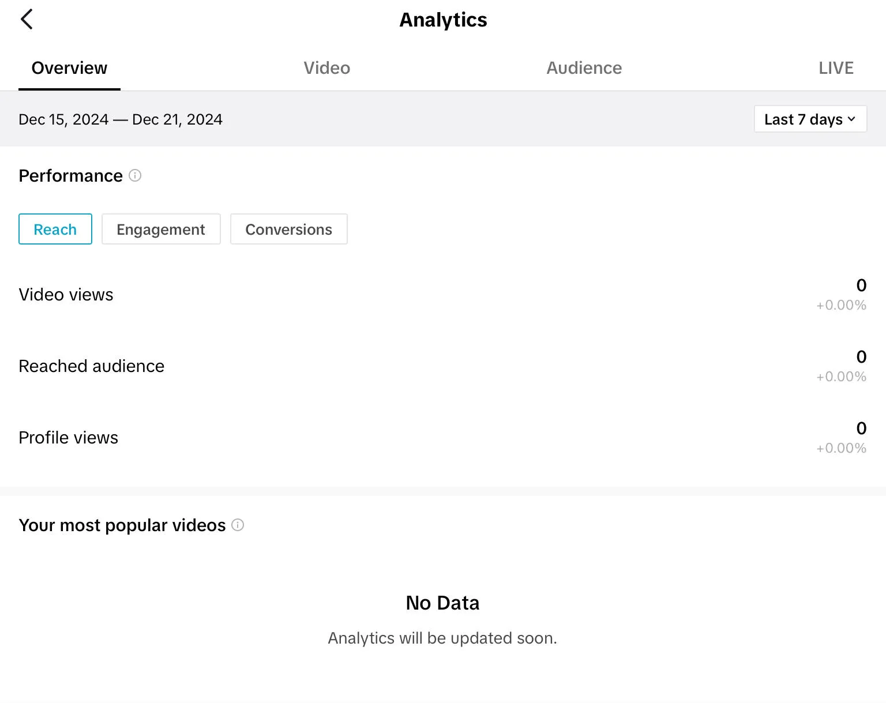The width and height of the screenshot is (886, 703).
Task: Click the Profile views count value
Action: coord(861,428)
